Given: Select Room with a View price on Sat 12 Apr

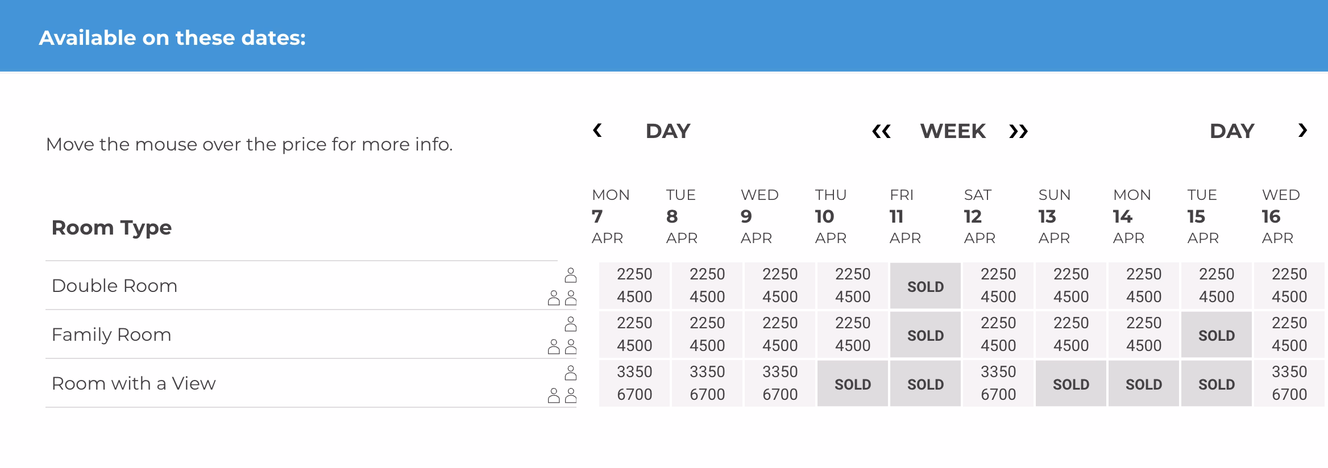Looking at the screenshot, I should point(998,383).
